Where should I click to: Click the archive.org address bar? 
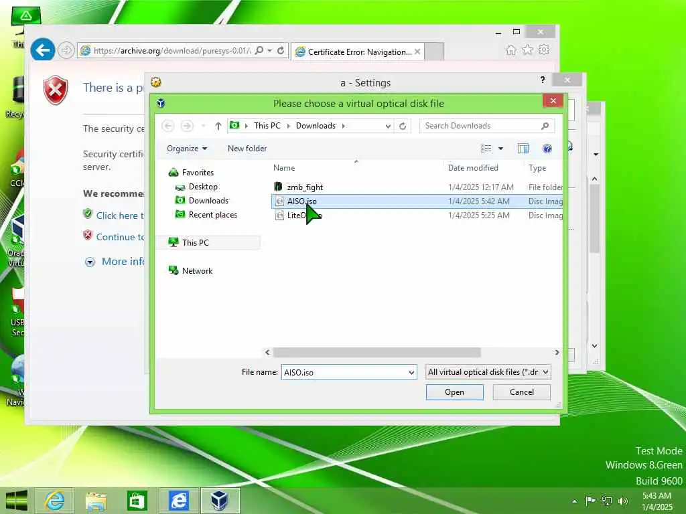(x=171, y=51)
